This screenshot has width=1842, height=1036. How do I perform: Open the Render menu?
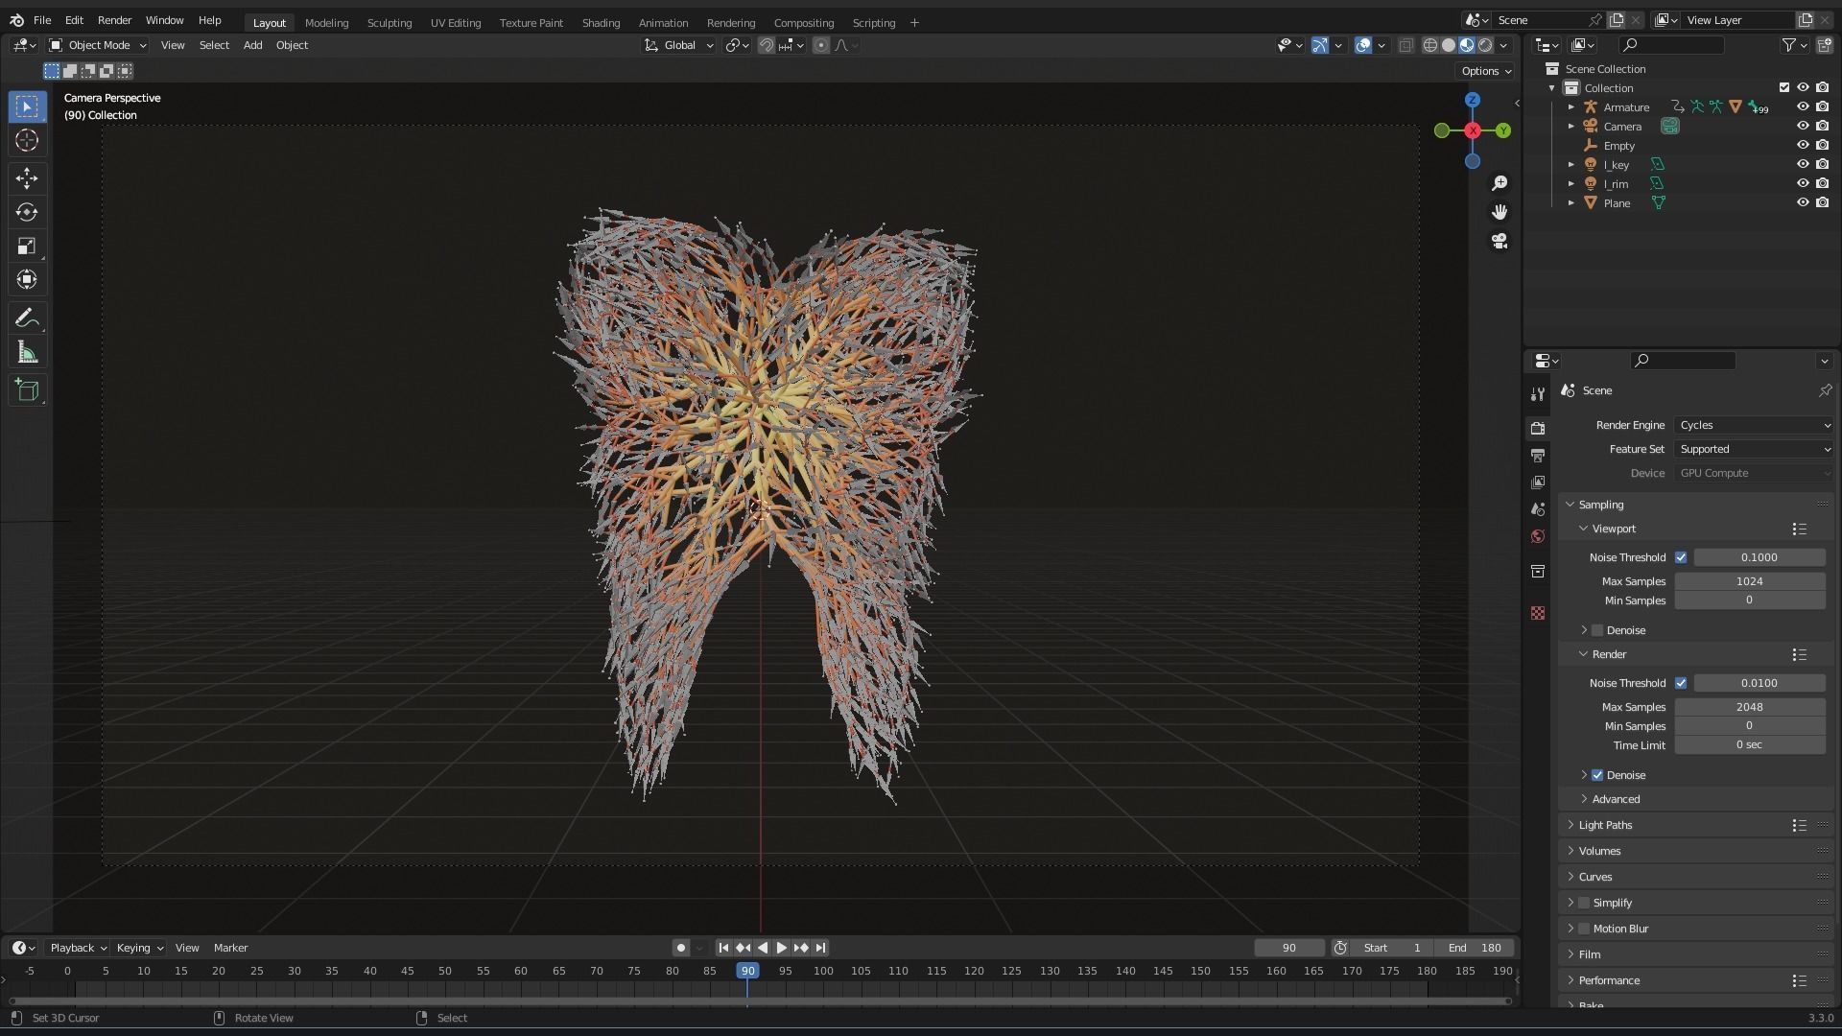tap(114, 20)
